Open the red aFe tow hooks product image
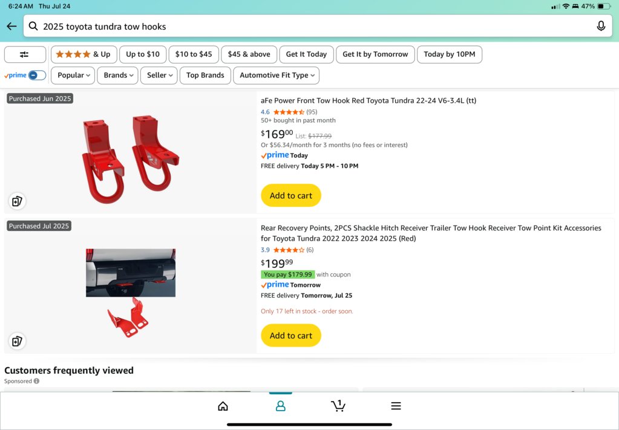Image resolution: width=619 pixels, height=430 pixels. point(131,159)
